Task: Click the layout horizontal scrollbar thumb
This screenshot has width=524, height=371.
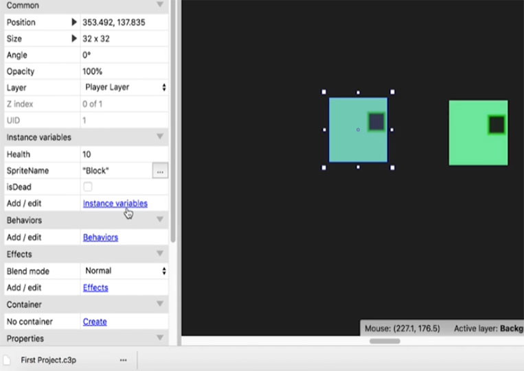Action: click(385, 341)
